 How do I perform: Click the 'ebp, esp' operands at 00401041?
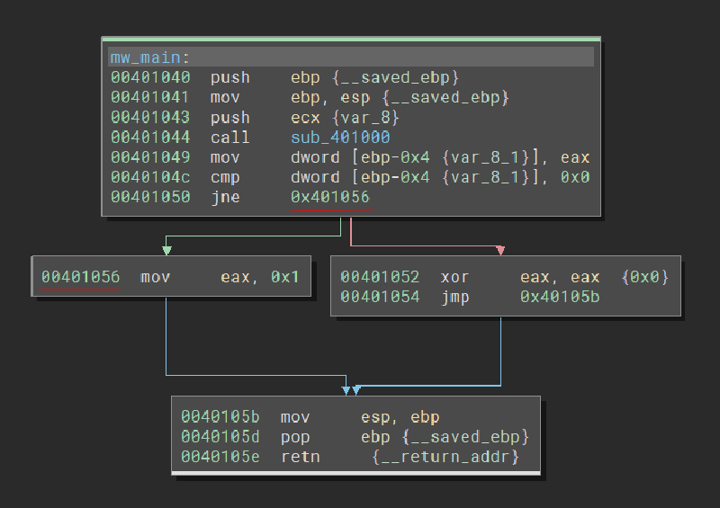[326, 98]
